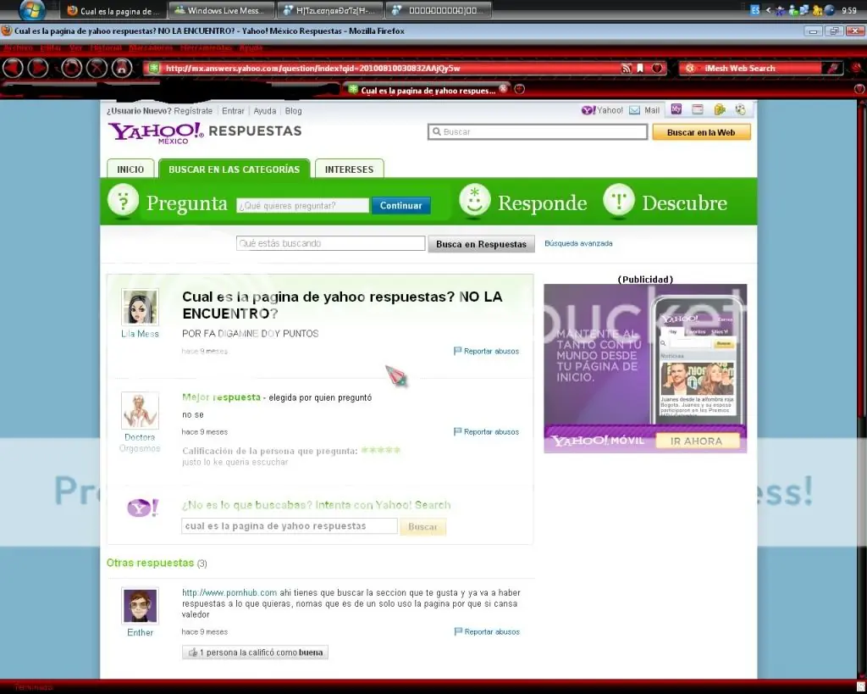The image size is (867, 694).
Task: Click the purple Y! search bubble icon
Action: [142, 508]
